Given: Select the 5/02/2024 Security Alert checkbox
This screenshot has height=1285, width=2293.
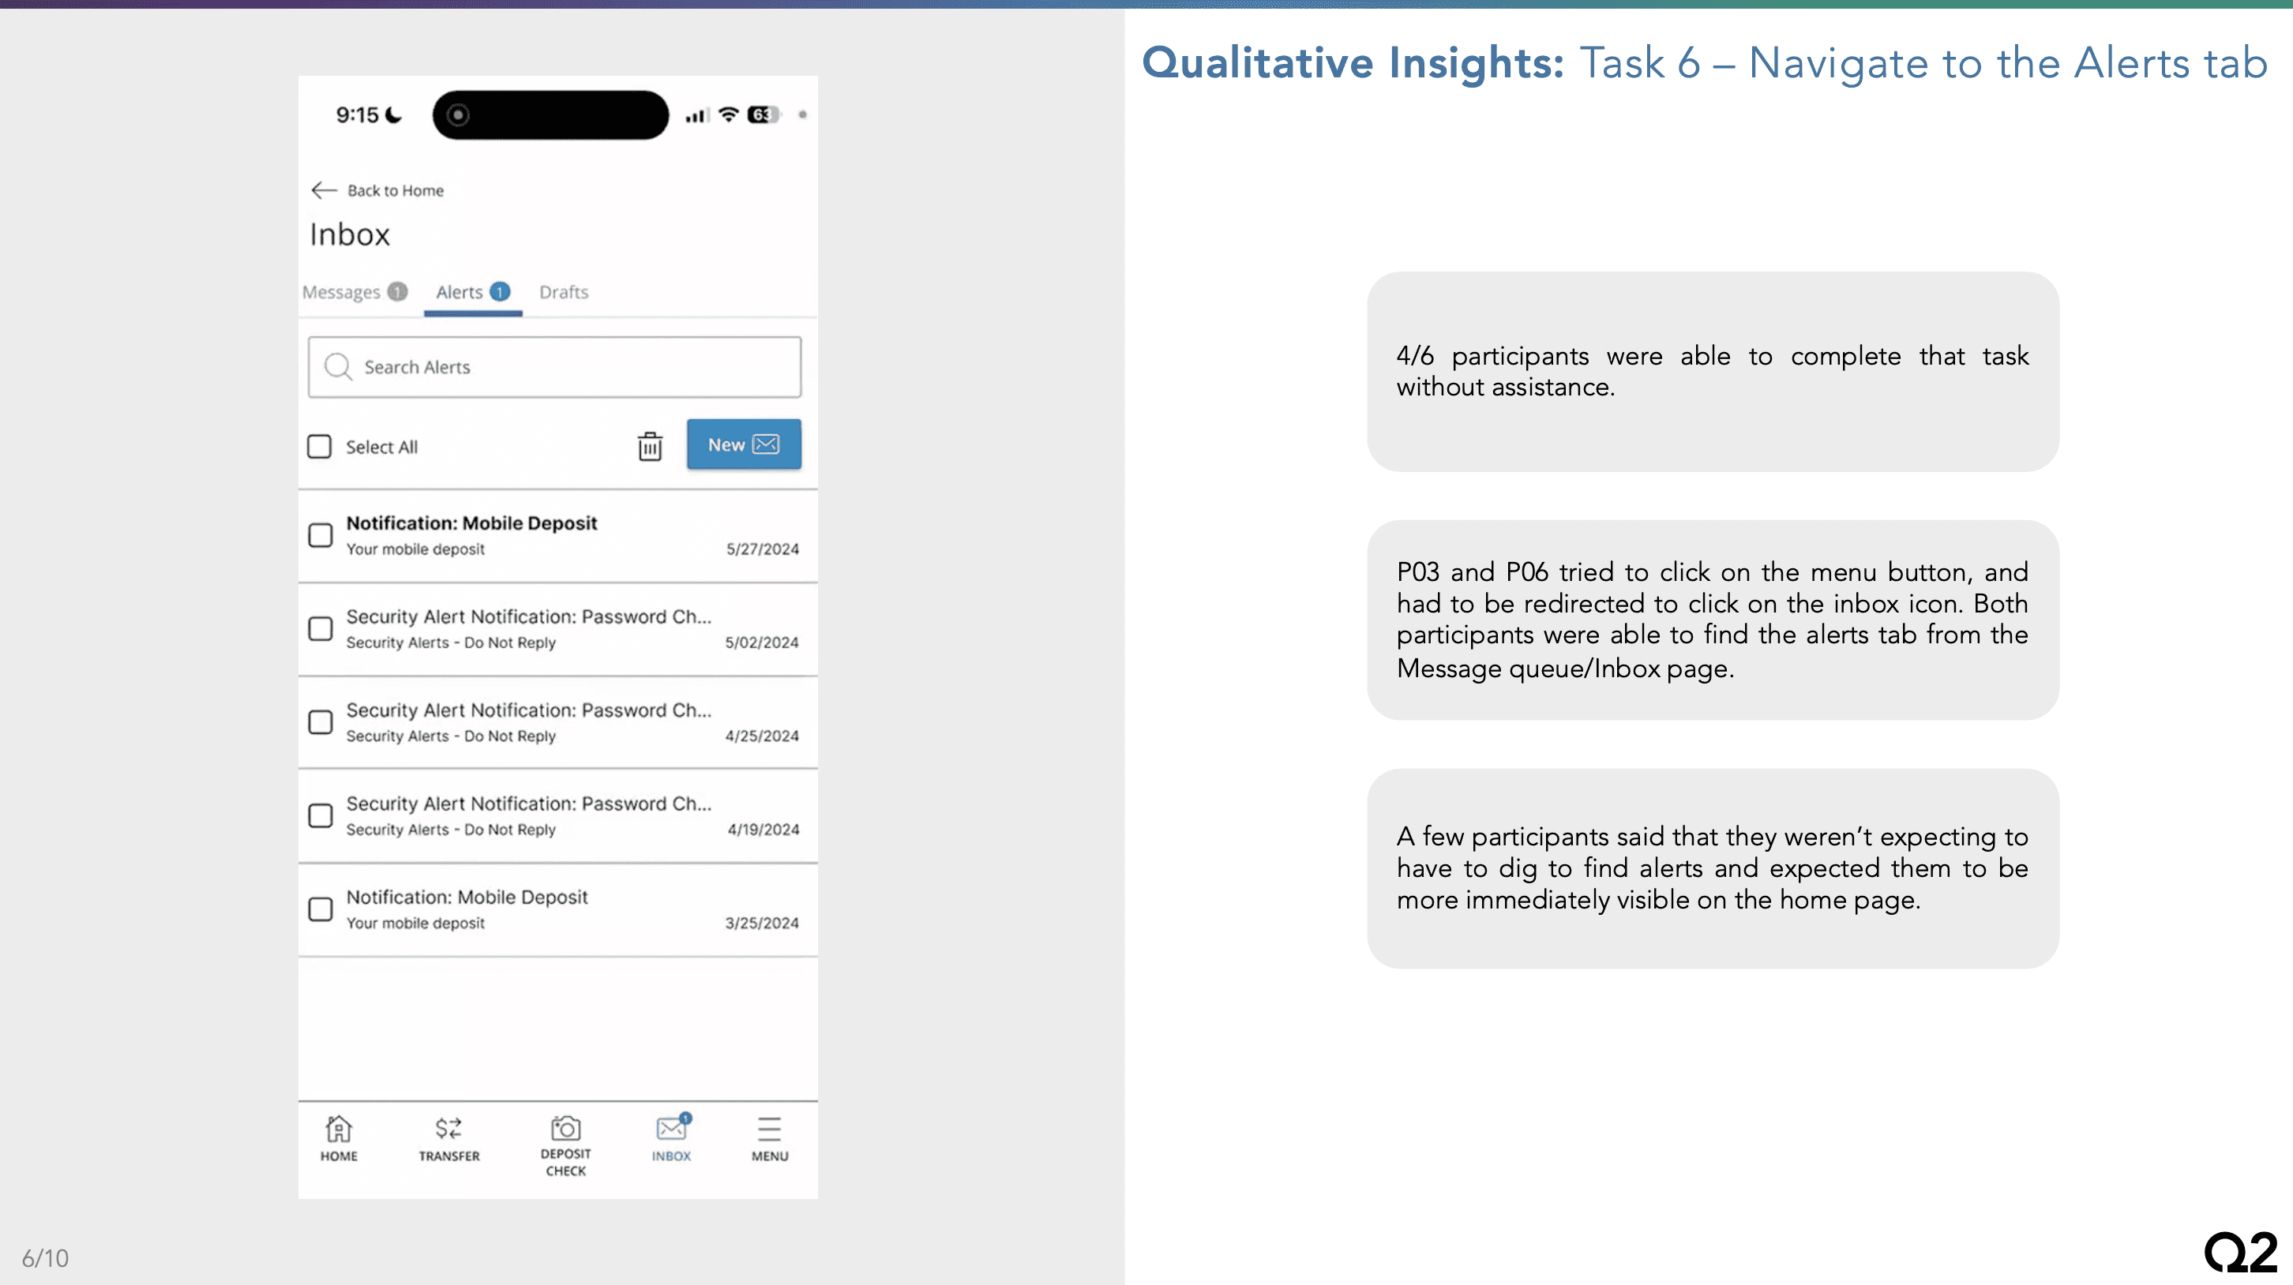Looking at the screenshot, I should (x=321, y=628).
